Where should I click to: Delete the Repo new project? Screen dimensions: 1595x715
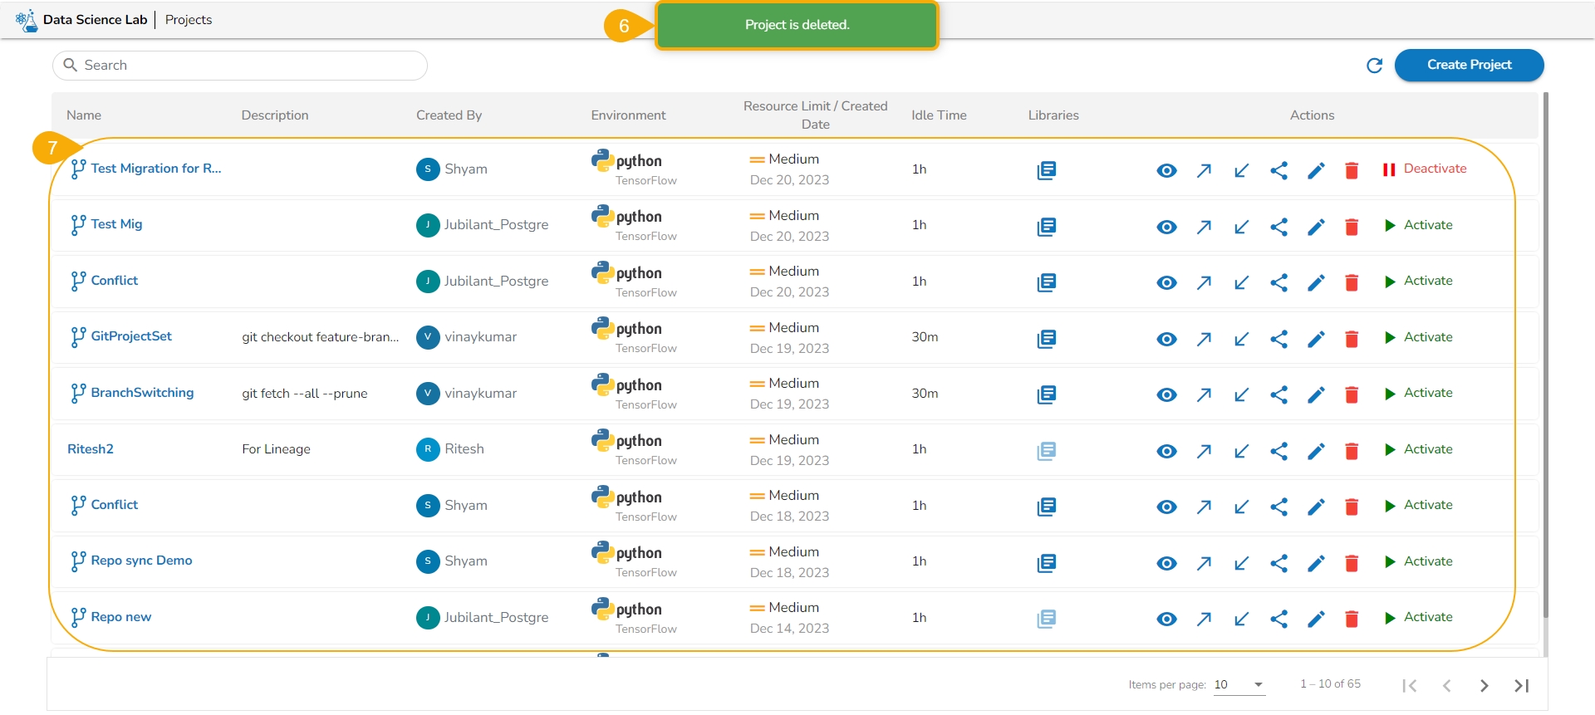click(x=1352, y=619)
